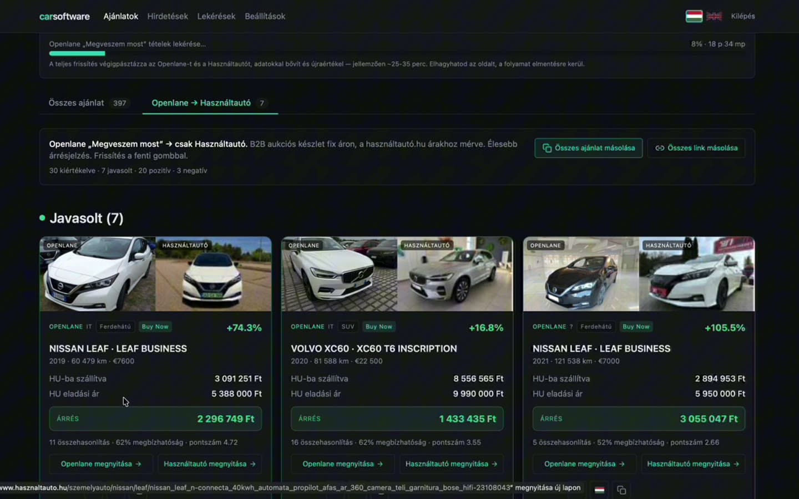Screen dimensions: 799x499
Task: Click the Openlane photo of the 2019 Nissan Leaf
Action: [x=98, y=274]
